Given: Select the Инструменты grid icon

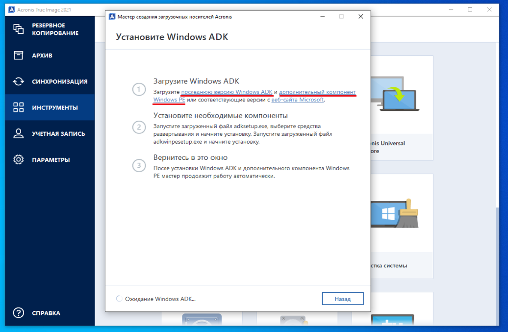Looking at the screenshot, I should pos(18,107).
